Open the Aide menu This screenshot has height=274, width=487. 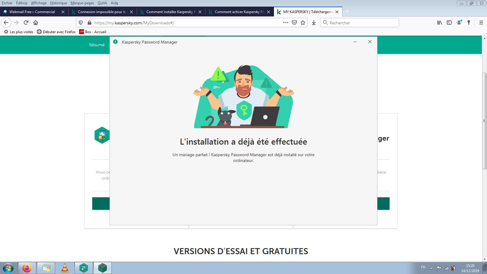pyautogui.click(x=114, y=3)
